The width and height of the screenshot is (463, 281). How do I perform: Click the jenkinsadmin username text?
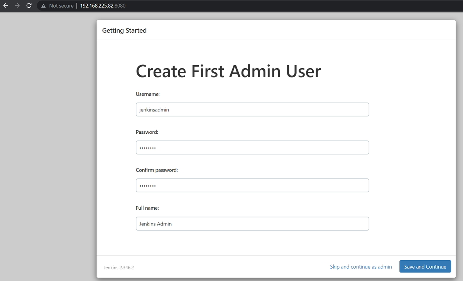[x=154, y=109]
